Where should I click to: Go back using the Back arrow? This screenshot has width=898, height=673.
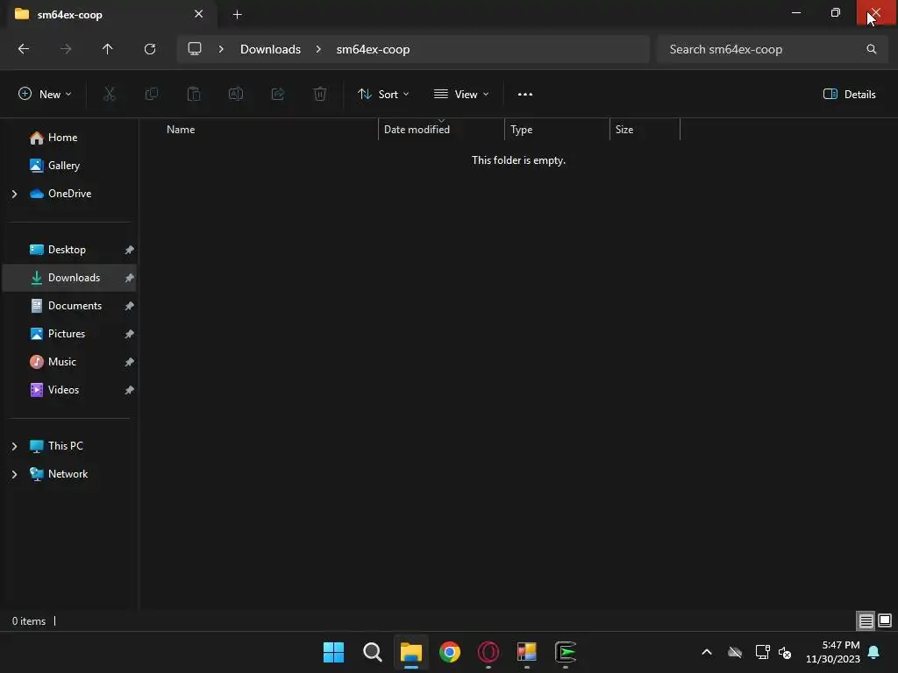pyautogui.click(x=24, y=49)
